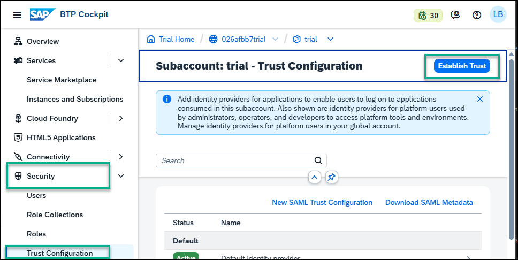Viewport: 518px width, 260px height.
Task: Click the trial breadcrumb link
Action: (311, 39)
